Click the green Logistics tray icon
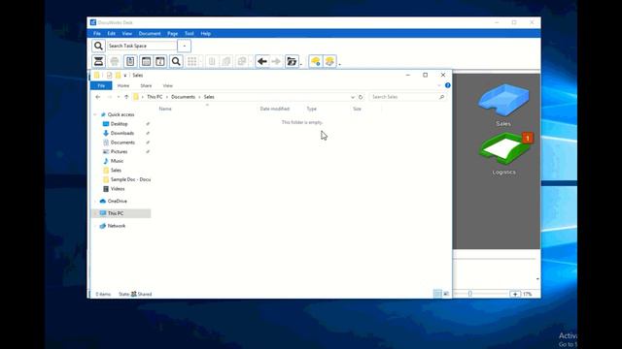Screen dimensions: 622x349 point(503,149)
